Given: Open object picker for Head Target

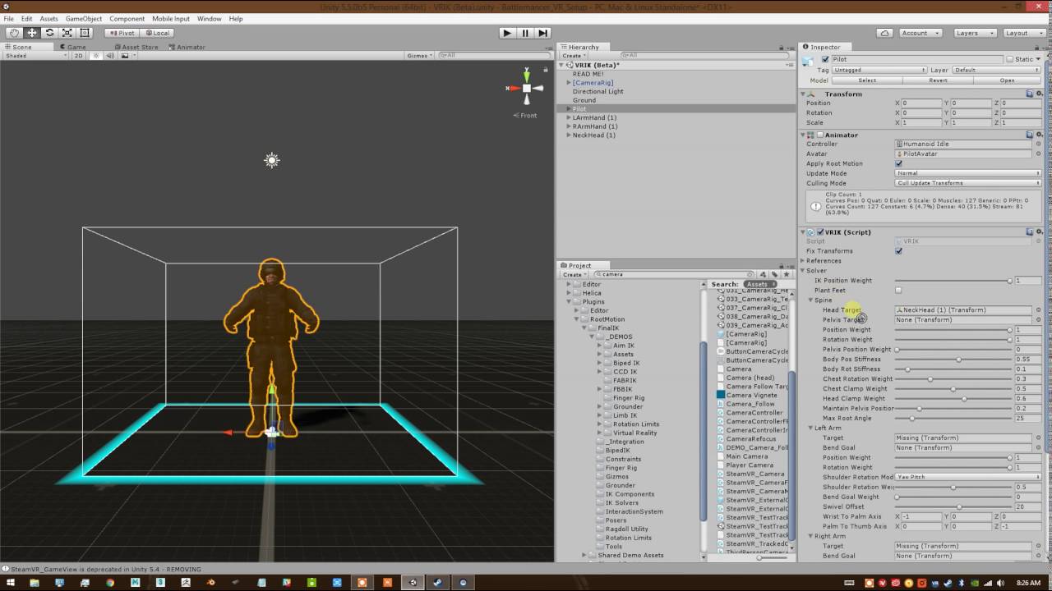Looking at the screenshot, I should [x=1039, y=310].
